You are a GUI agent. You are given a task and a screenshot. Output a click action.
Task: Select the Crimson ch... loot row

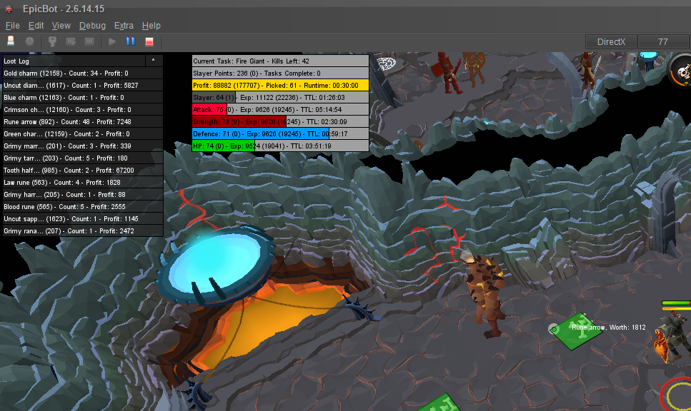click(83, 110)
